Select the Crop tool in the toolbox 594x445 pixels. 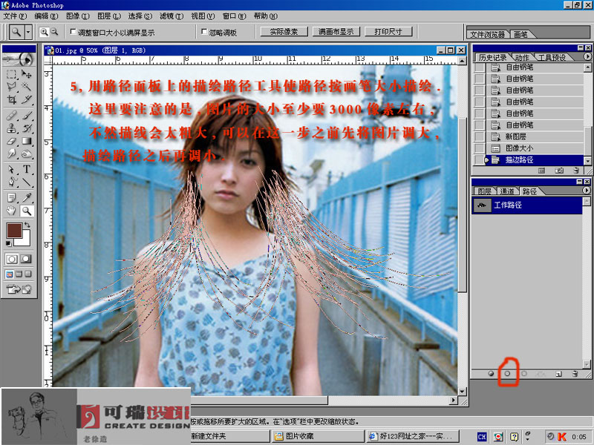13,99
